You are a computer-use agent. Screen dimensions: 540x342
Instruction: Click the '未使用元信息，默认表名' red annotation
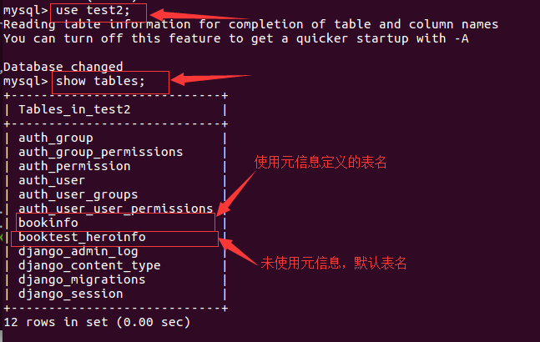point(335,263)
